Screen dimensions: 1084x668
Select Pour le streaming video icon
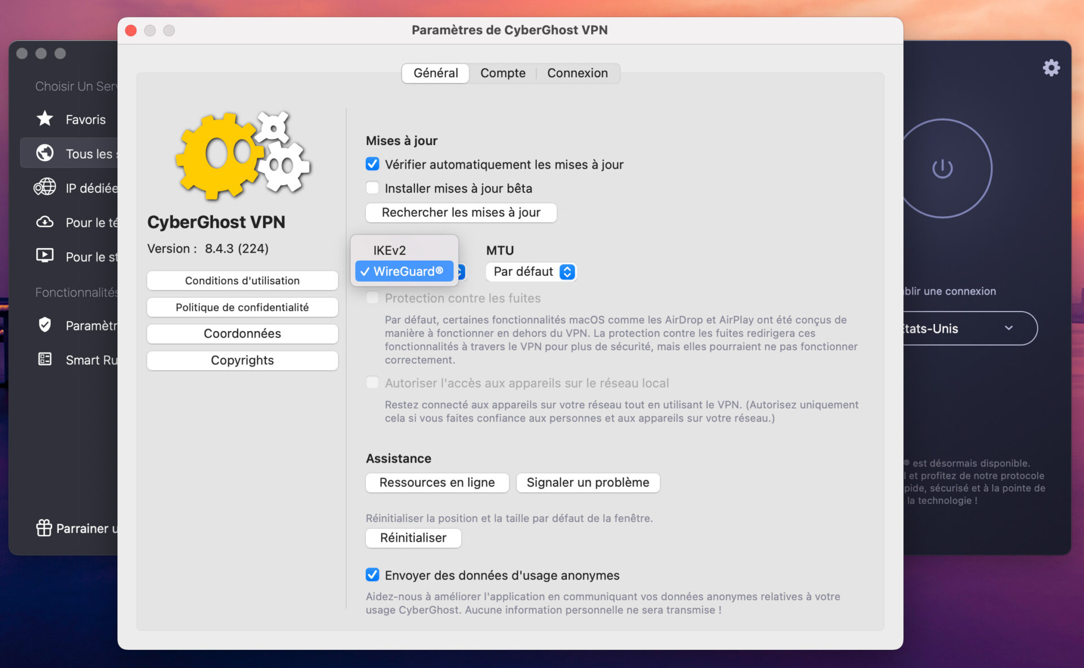pyautogui.click(x=44, y=256)
